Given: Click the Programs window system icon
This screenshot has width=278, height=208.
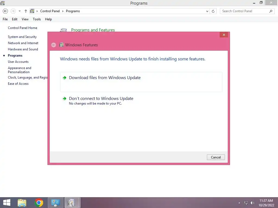Looking at the screenshot, I should coord(2,3).
